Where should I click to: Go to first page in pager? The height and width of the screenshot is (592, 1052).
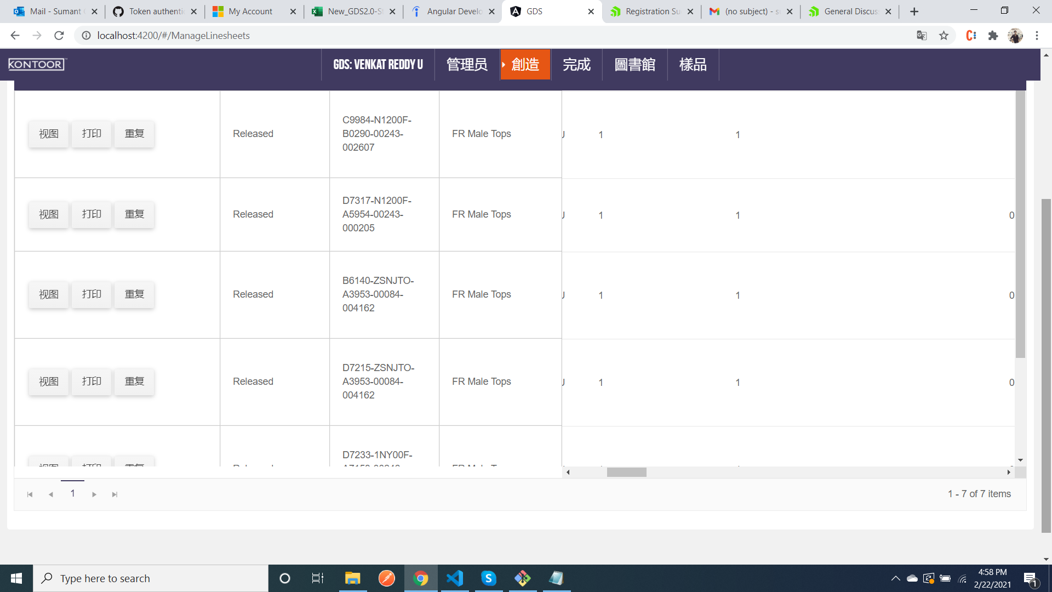coord(30,494)
